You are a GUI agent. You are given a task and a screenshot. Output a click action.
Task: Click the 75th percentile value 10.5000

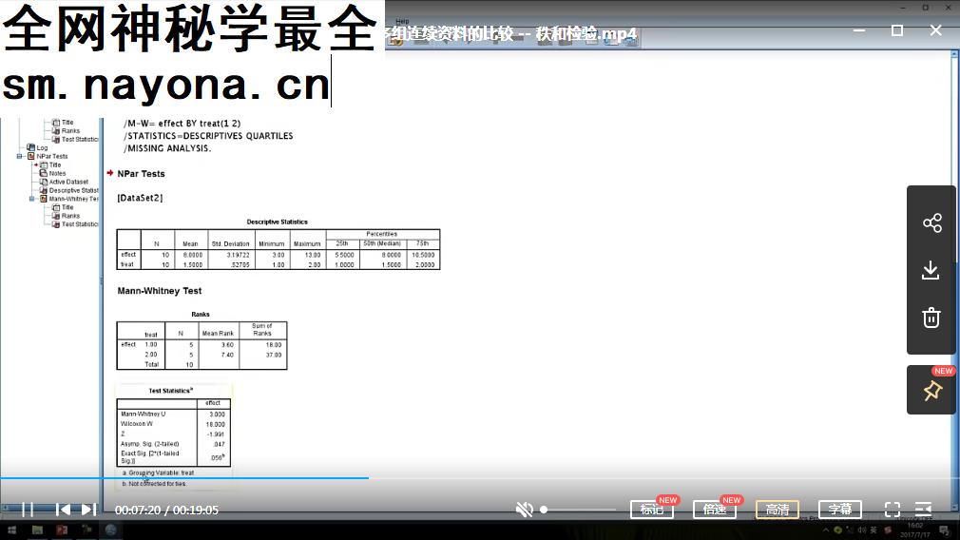tap(423, 255)
